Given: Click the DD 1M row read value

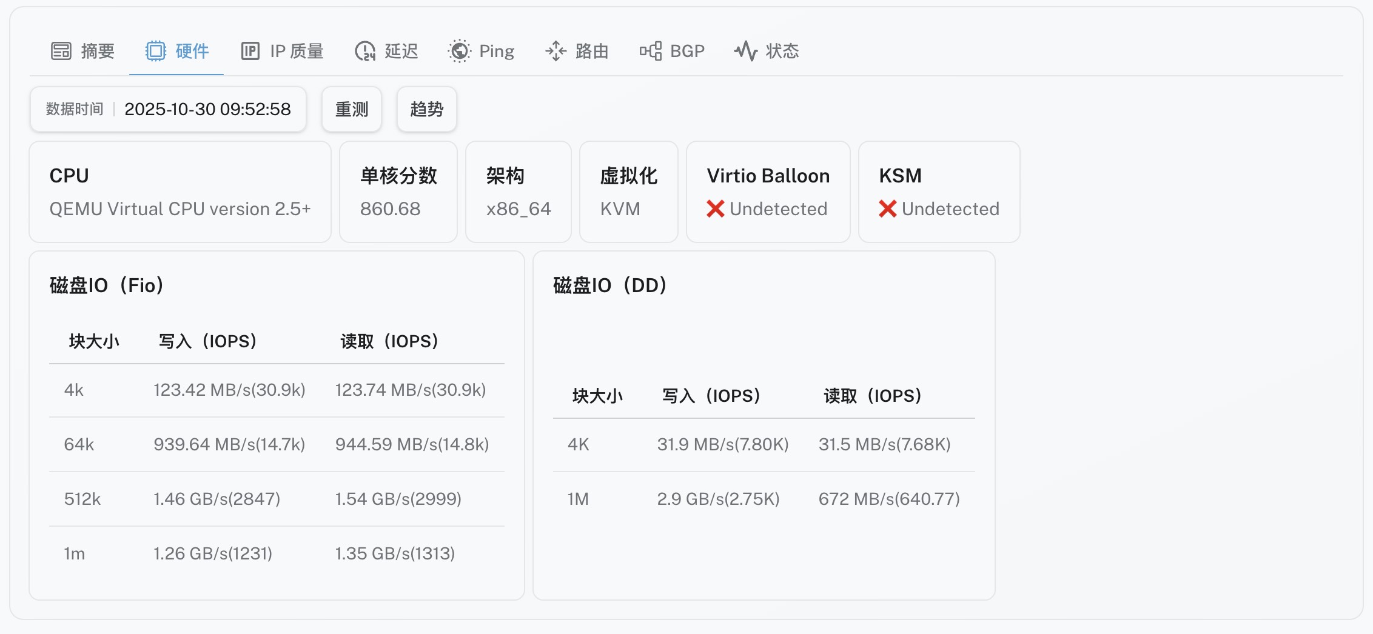Looking at the screenshot, I should pos(889,499).
